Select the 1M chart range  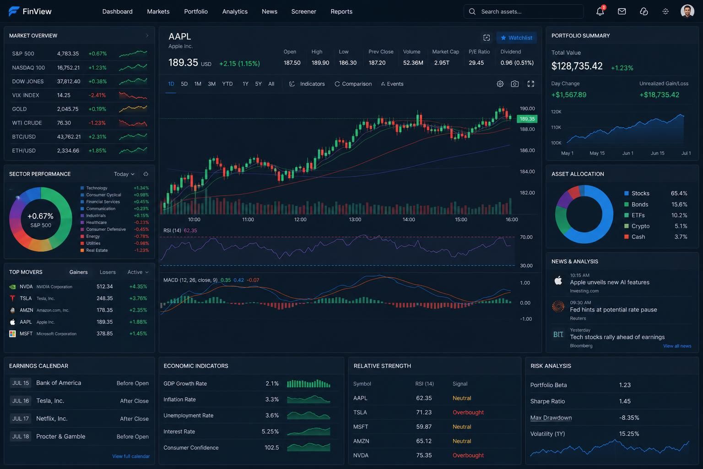198,84
